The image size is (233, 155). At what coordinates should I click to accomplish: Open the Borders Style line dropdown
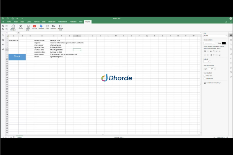tap(210, 43)
